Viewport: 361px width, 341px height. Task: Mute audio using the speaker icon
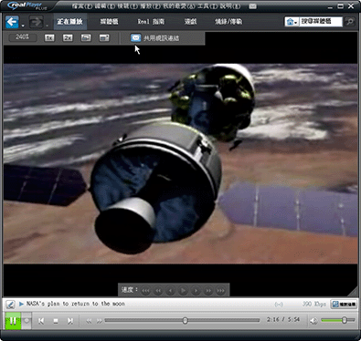tap(313, 321)
